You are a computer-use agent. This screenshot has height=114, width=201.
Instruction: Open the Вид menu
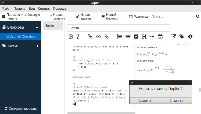[x=32, y=9]
